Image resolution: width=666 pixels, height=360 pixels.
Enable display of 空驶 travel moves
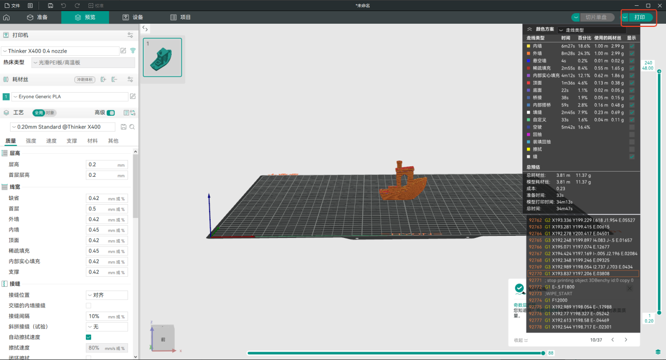[632, 127]
